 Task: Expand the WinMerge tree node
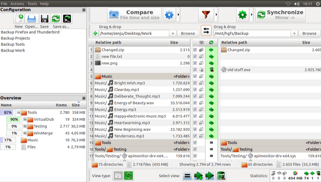click(x=25, y=133)
